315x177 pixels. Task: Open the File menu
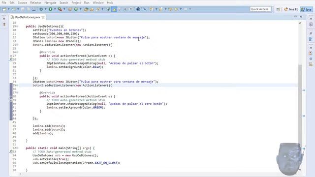(4, 3)
